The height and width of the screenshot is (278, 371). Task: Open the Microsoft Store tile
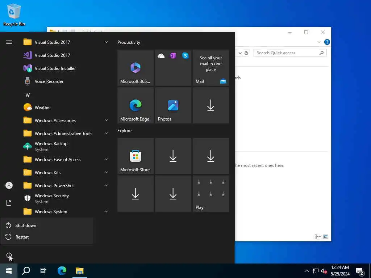(x=136, y=156)
